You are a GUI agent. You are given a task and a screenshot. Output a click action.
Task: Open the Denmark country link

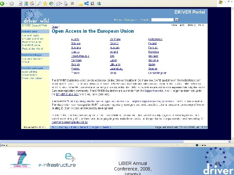click(x=76, y=60)
